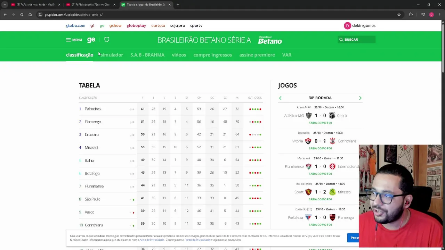
Task: Click Vasco in the standings table
Action: pos(89,212)
